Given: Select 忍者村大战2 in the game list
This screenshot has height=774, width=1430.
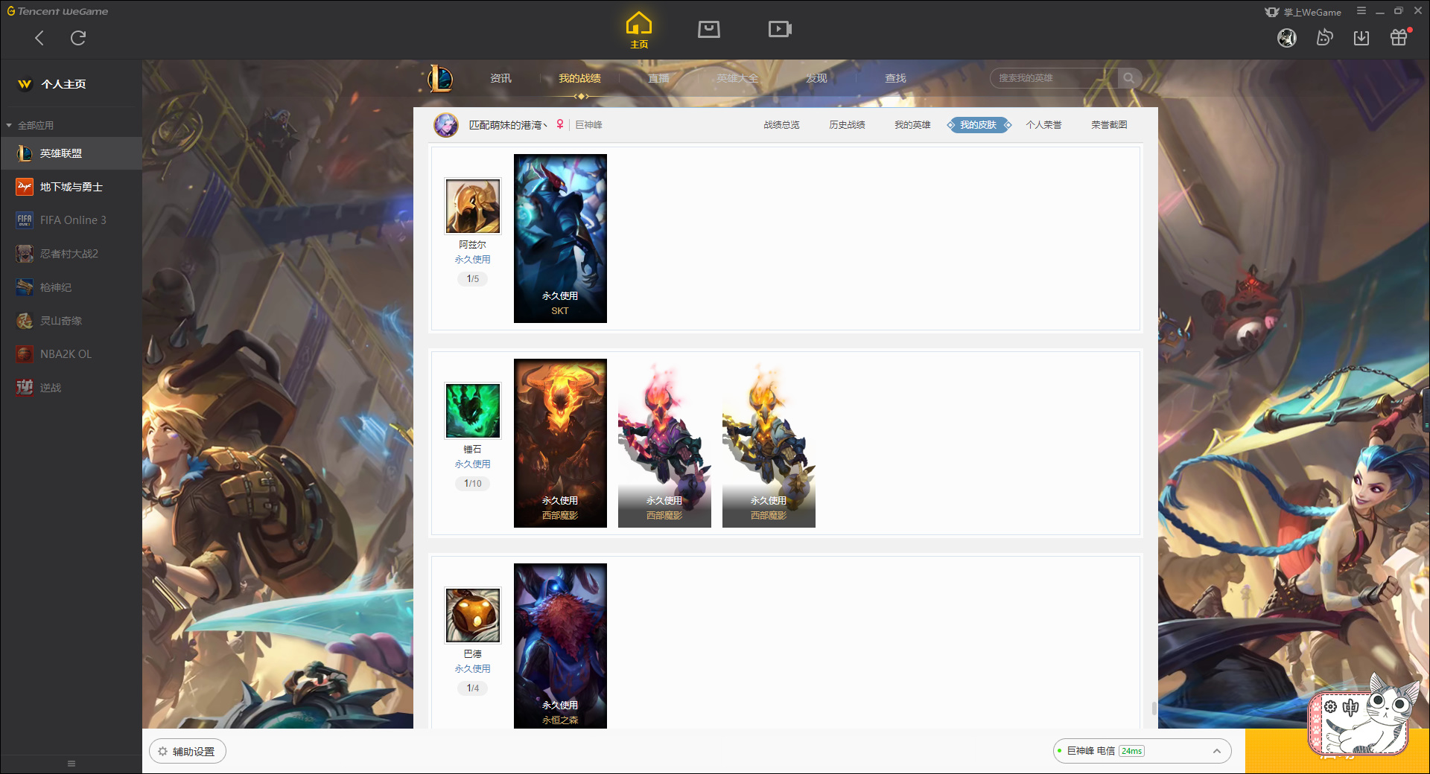Looking at the screenshot, I should 71,254.
